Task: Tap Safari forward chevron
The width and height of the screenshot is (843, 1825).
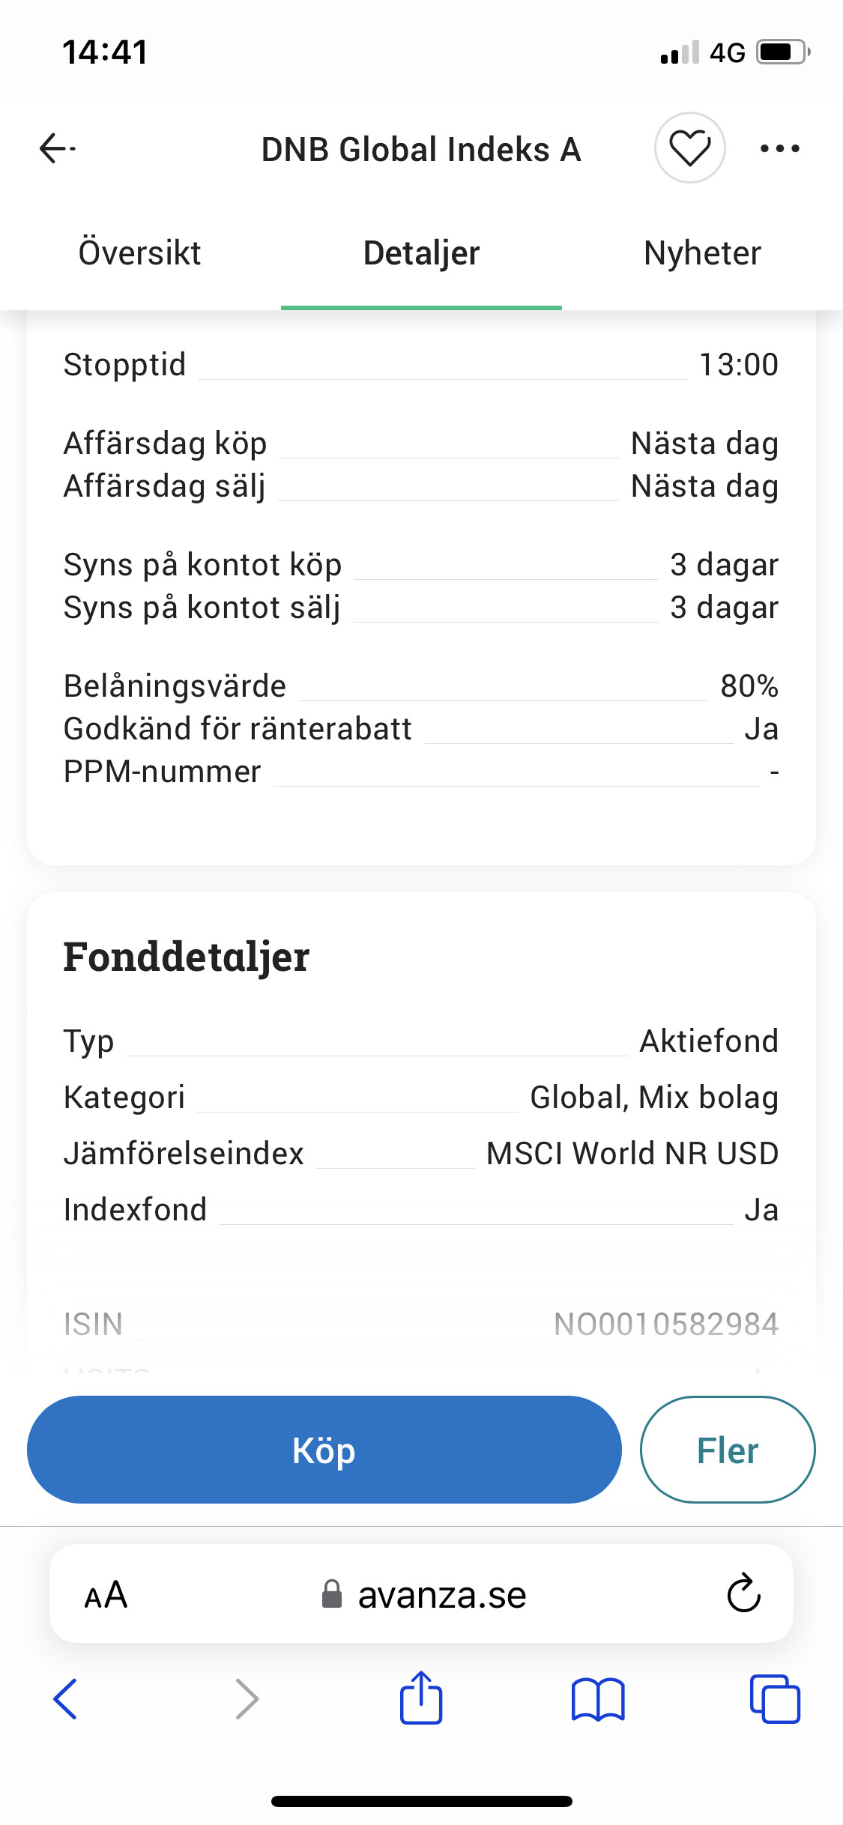Action: click(247, 1698)
